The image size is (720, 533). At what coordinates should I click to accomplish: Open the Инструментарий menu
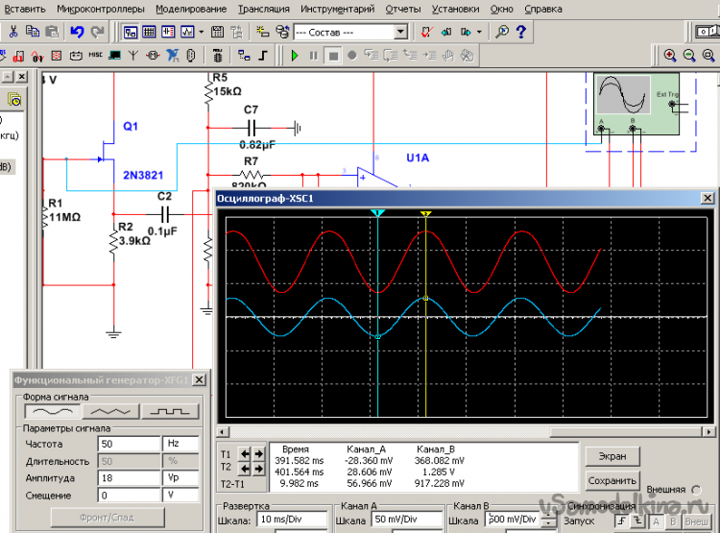click(x=337, y=8)
